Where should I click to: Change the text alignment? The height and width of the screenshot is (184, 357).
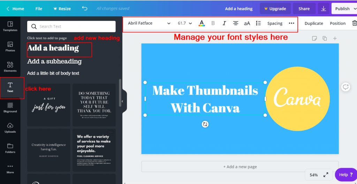[x=236, y=23]
